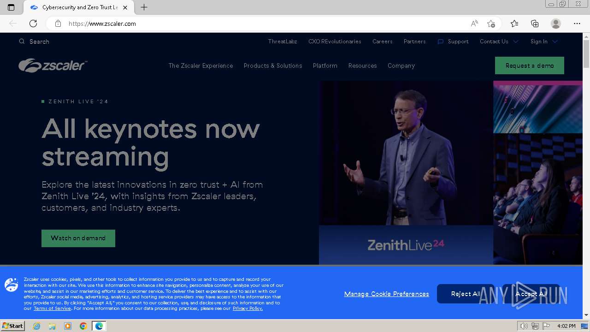The height and width of the screenshot is (332, 590).
Task: Open the ThreatLabz link
Action: 283,41
